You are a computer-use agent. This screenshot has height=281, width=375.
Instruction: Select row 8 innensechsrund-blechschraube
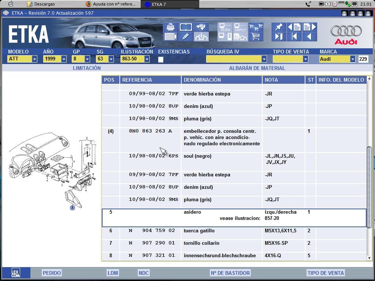(234, 256)
